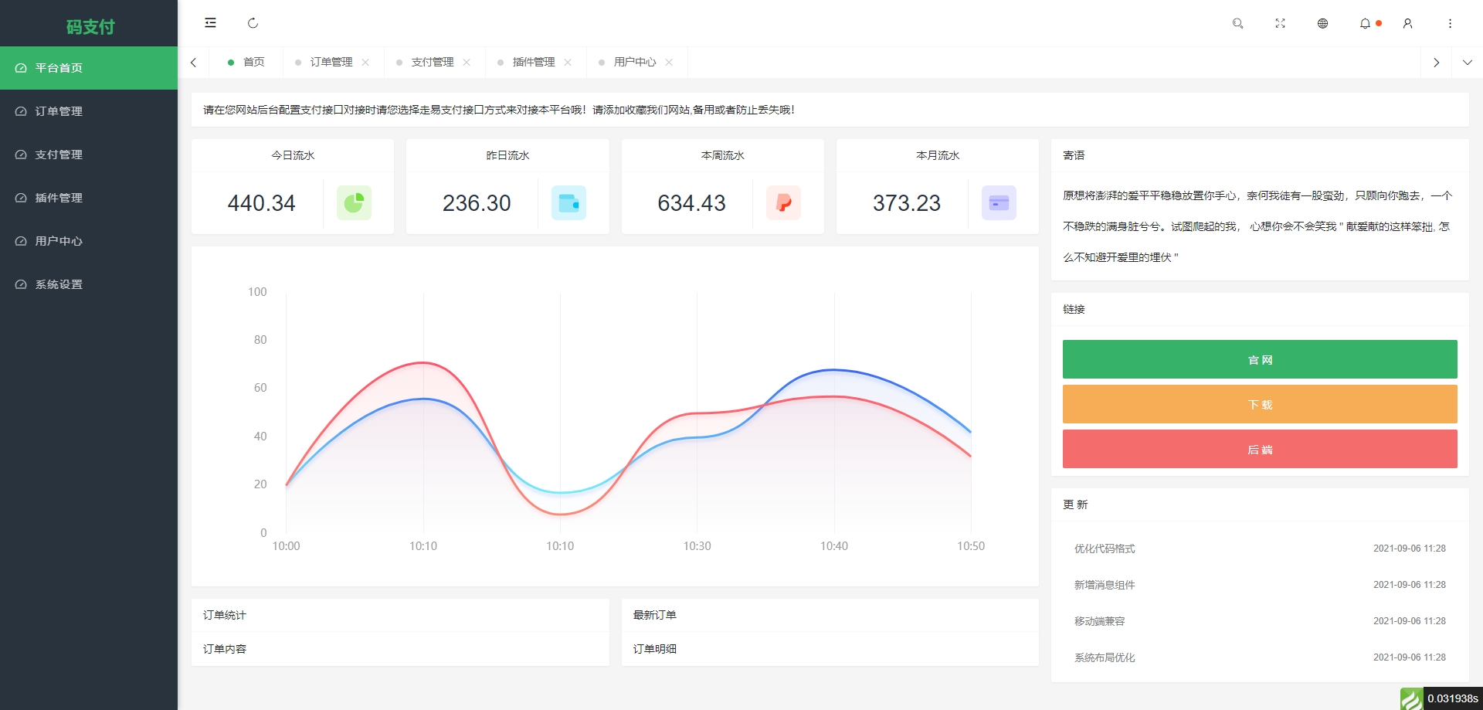Expand the tab list chevron on the right

tap(1467, 62)
